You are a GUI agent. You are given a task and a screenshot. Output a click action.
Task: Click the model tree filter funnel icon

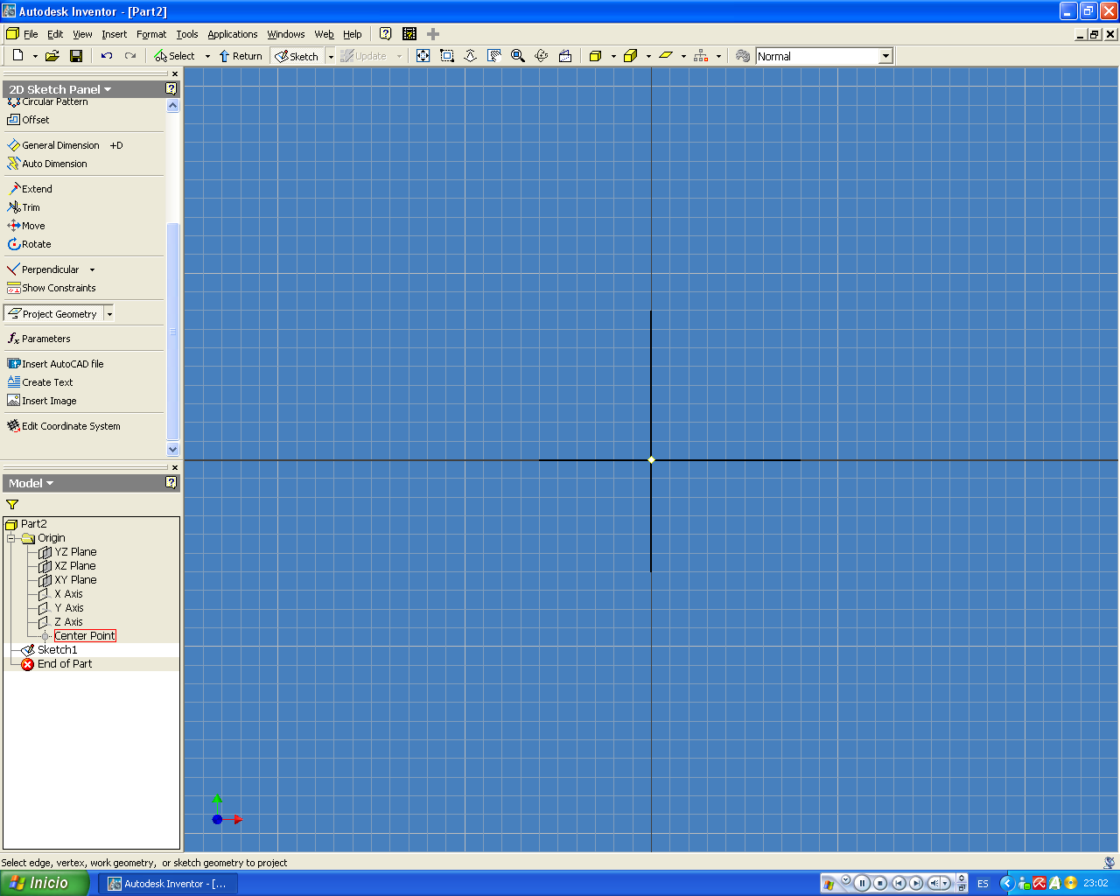(x=12, y=504)
